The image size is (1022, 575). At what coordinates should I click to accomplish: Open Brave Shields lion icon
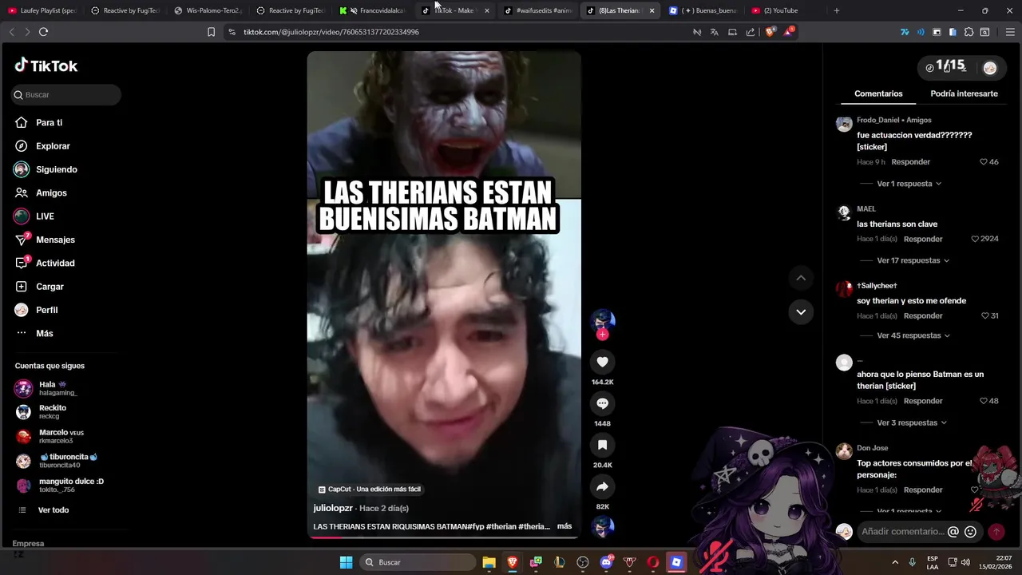point(770,32)
